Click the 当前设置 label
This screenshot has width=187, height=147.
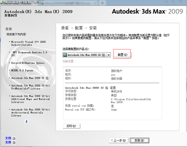69,61
